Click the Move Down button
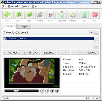The image size is (102, 101). 78,53
